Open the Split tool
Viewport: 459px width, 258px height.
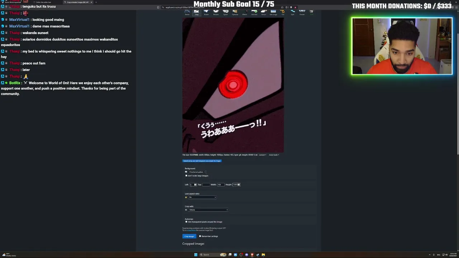pos(293,13)
